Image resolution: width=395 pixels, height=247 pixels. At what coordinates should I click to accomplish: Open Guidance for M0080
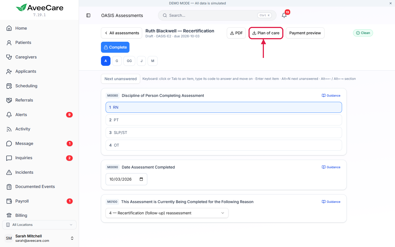click(331, 96)
